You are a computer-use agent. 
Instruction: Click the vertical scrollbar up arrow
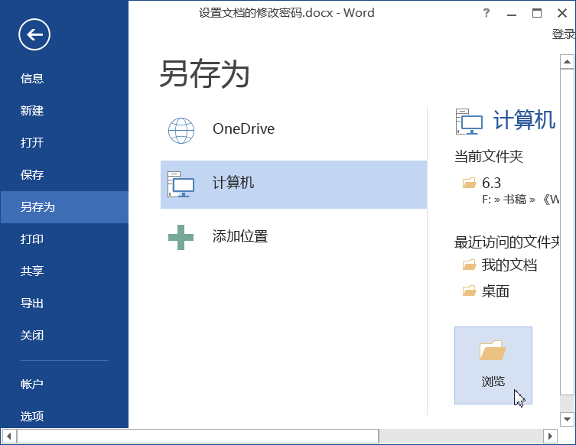567,62
